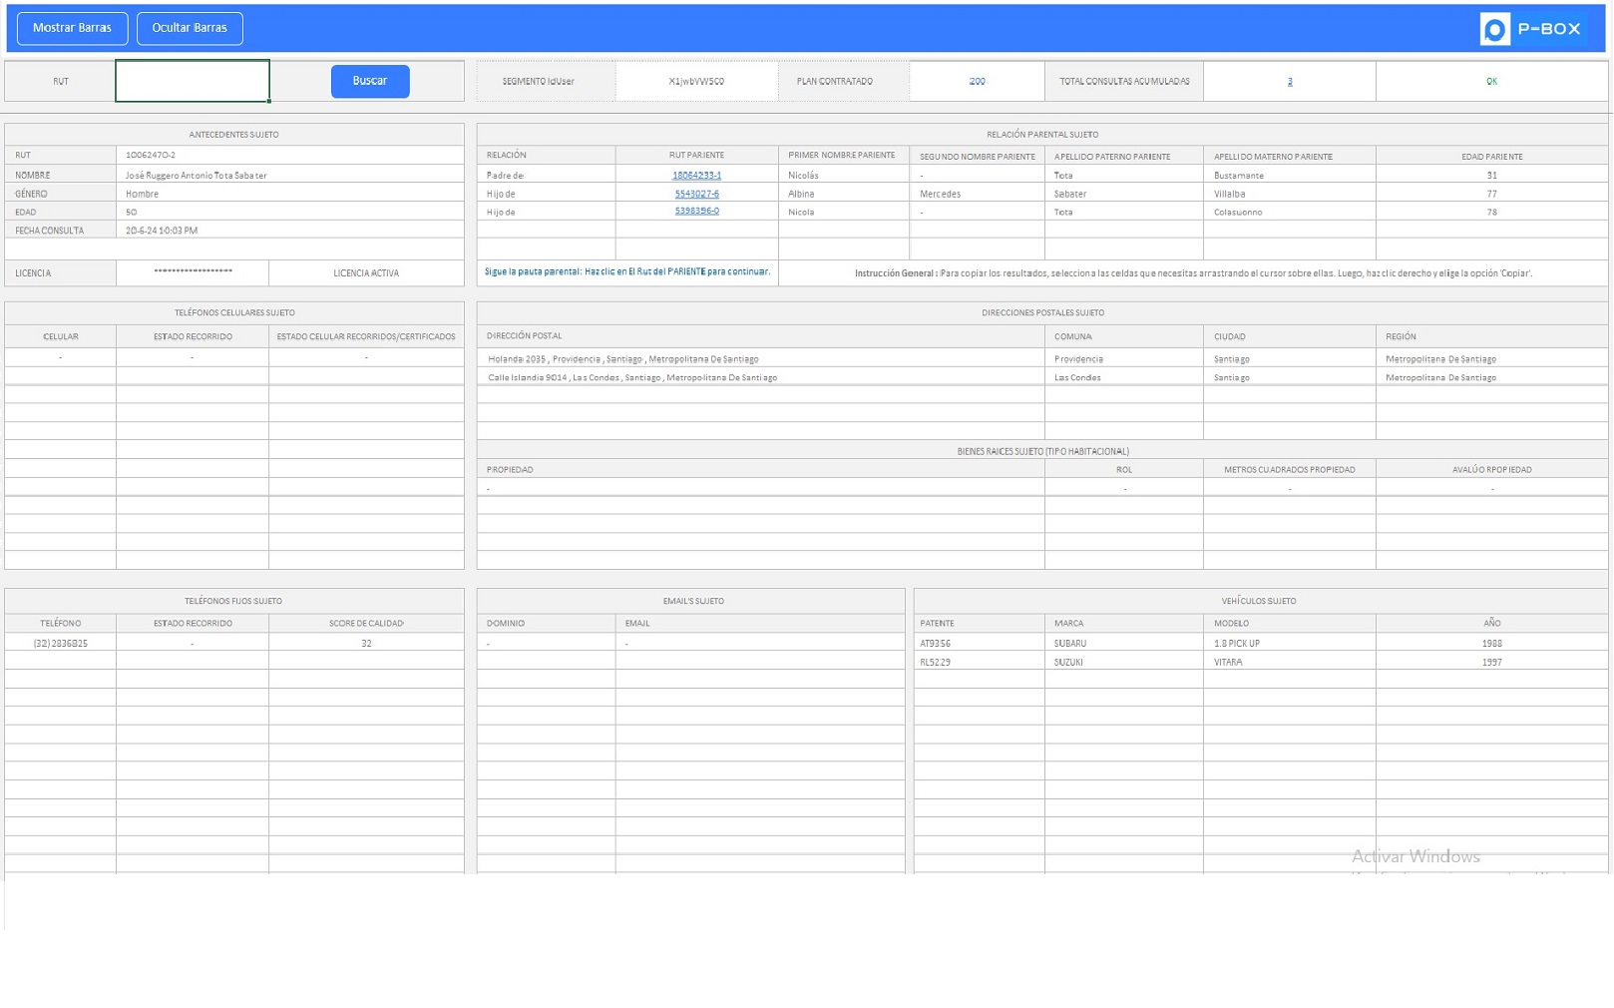Select the patente AT9356 cell
The height and width of the screenshot is (1008, 1614).
[x=935, y=643]
